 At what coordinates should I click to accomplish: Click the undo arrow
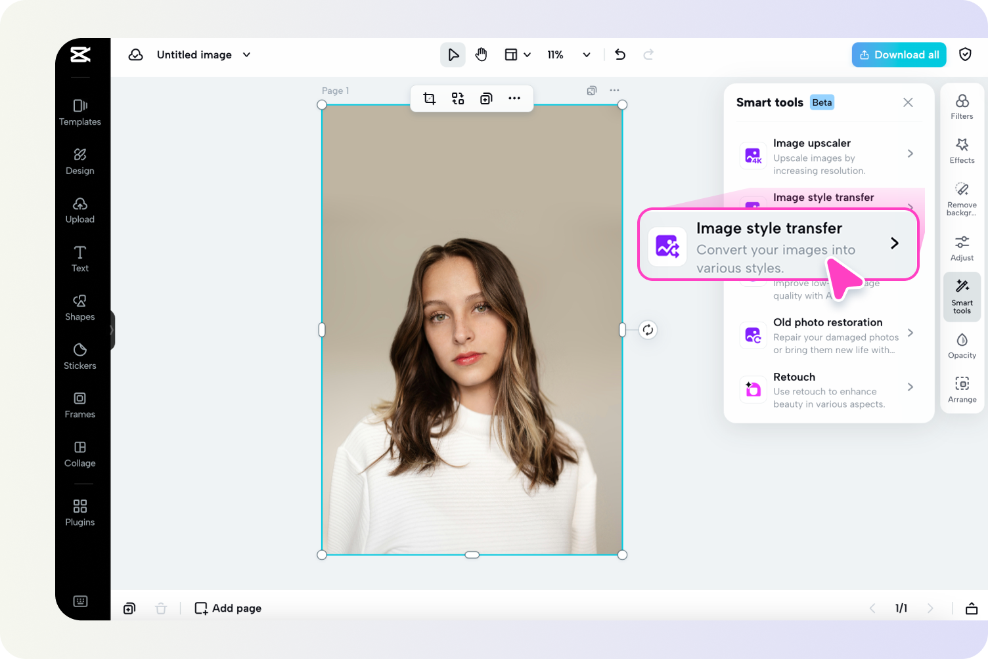[619, 54]
